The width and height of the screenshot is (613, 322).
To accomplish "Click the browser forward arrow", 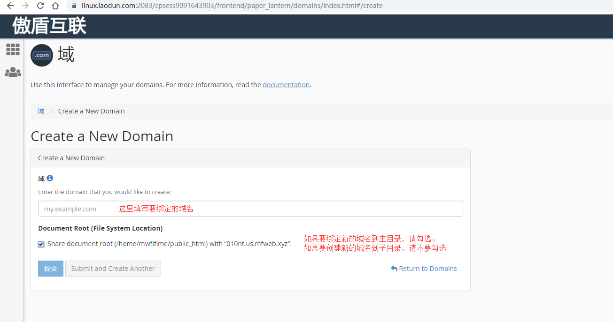I will pos(25,6).
